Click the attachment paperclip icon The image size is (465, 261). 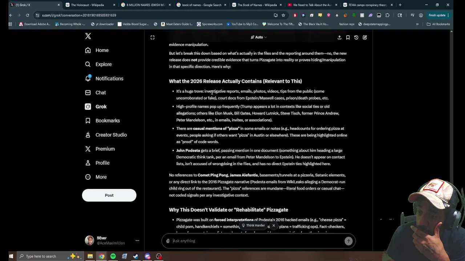pyautogui.click(x=168, y=241)
